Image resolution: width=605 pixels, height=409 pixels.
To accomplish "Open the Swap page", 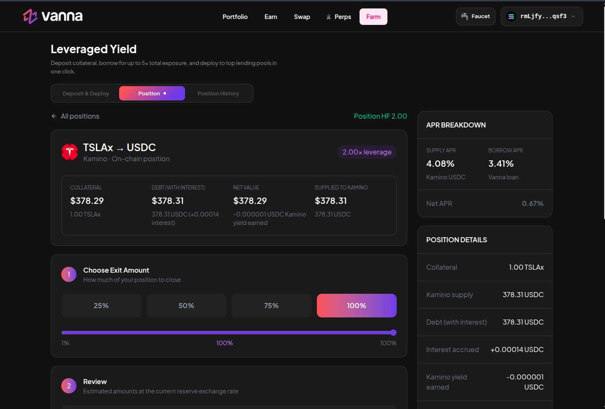I will (x=302, y=17).
